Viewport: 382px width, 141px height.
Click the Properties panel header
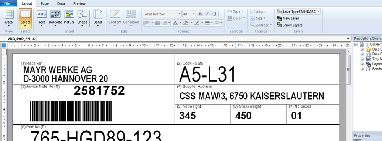tap(367, 135)
